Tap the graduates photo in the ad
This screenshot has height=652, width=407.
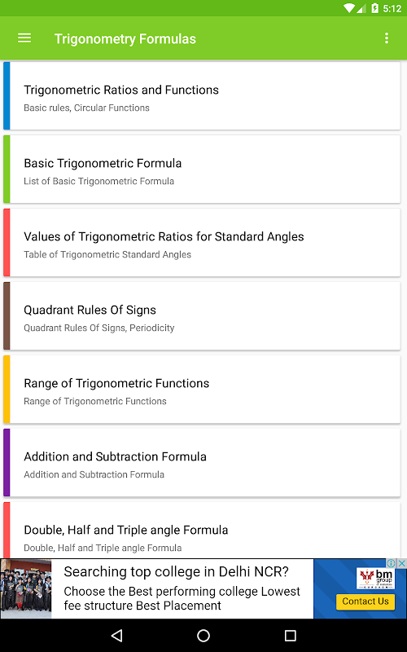pyautogui.click(x=26, y=588)
